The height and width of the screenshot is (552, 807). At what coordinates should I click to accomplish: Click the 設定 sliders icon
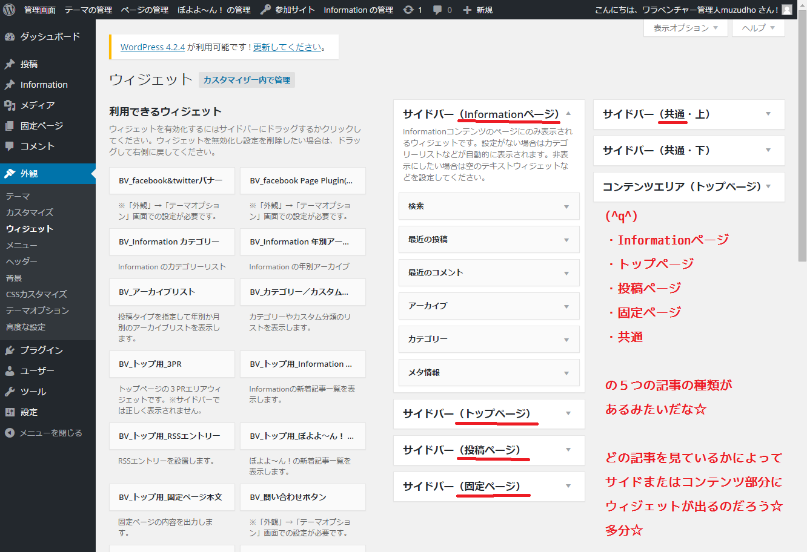10,412
